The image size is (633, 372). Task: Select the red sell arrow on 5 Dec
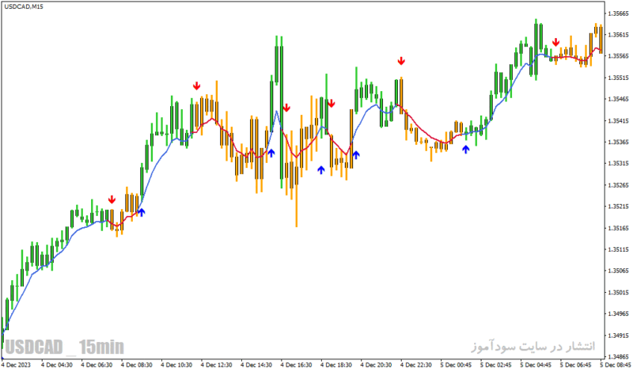point(556,42)
